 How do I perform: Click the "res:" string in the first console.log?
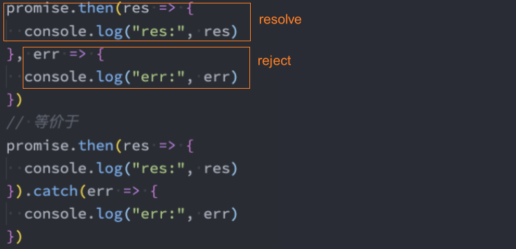pos(159,32)
